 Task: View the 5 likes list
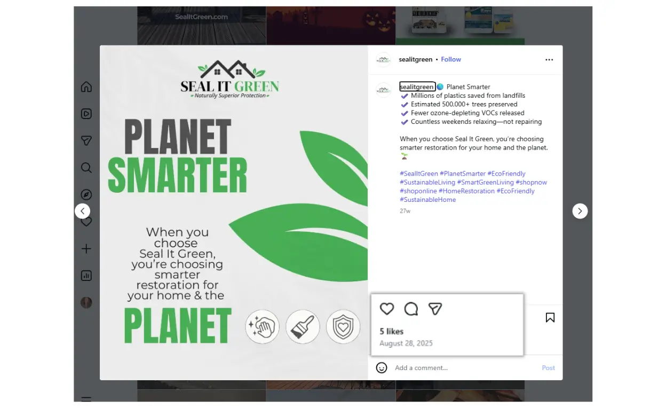pos(392,332)
